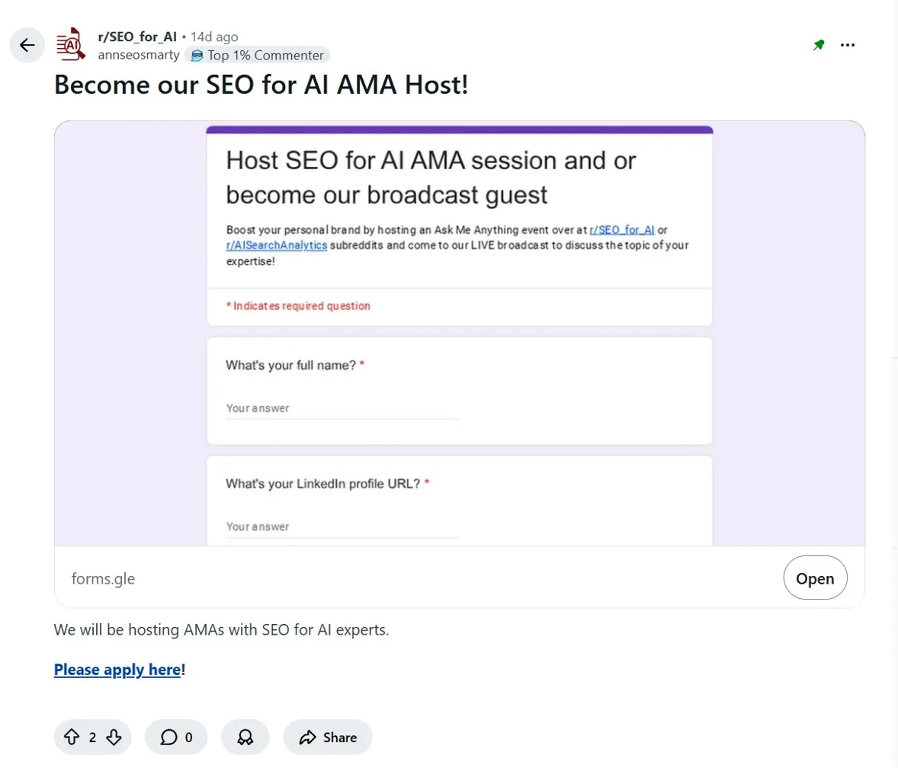
Task: Upvote the post
Action: (x=71, y=737)
